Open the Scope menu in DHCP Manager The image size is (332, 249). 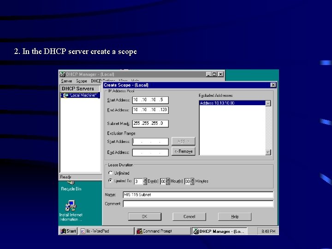point(82,81)
